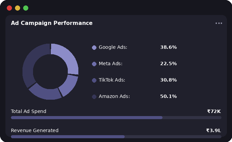
Task: Click the TikTok Ads legend label
Action: tap(112, 80)
